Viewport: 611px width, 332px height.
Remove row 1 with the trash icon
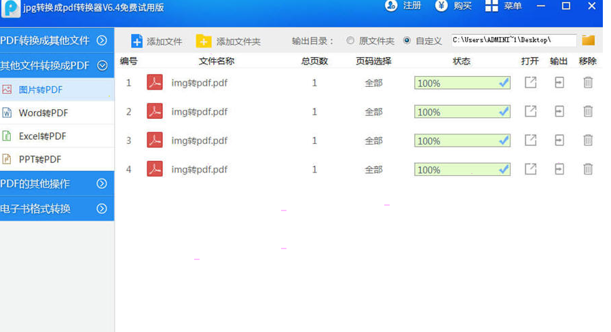588,83
